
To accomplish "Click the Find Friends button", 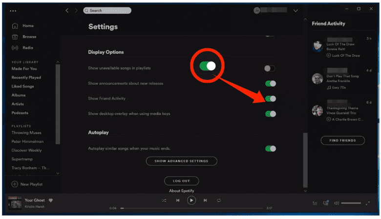I will point(342,140).
